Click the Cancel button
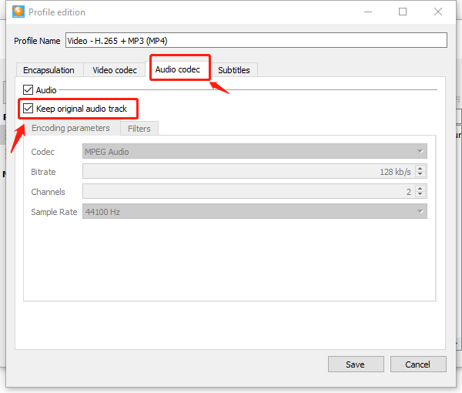Image resolution: width=462 pixels, height=393 pixels. pos(418,364)
